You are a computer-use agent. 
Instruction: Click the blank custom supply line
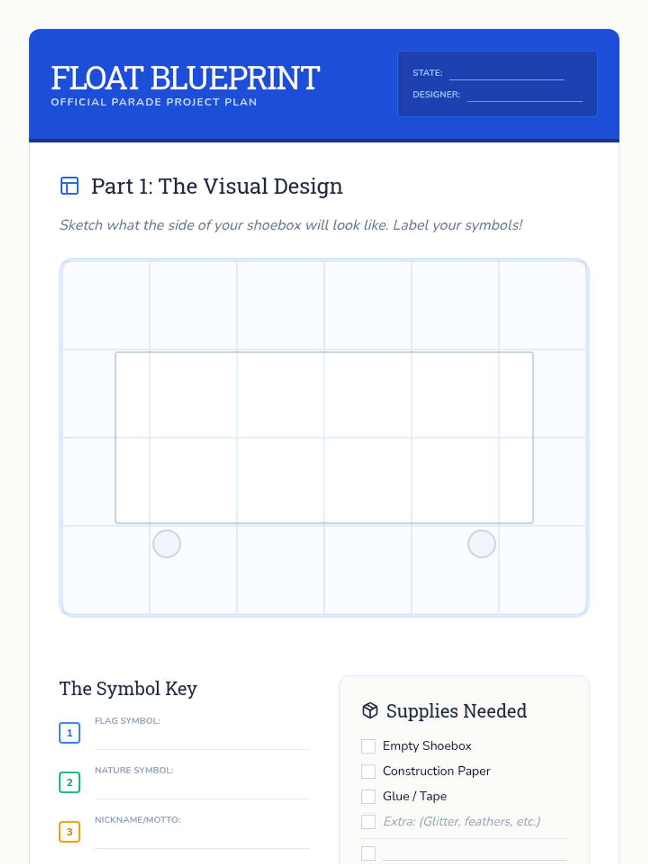tap(475, 853)
